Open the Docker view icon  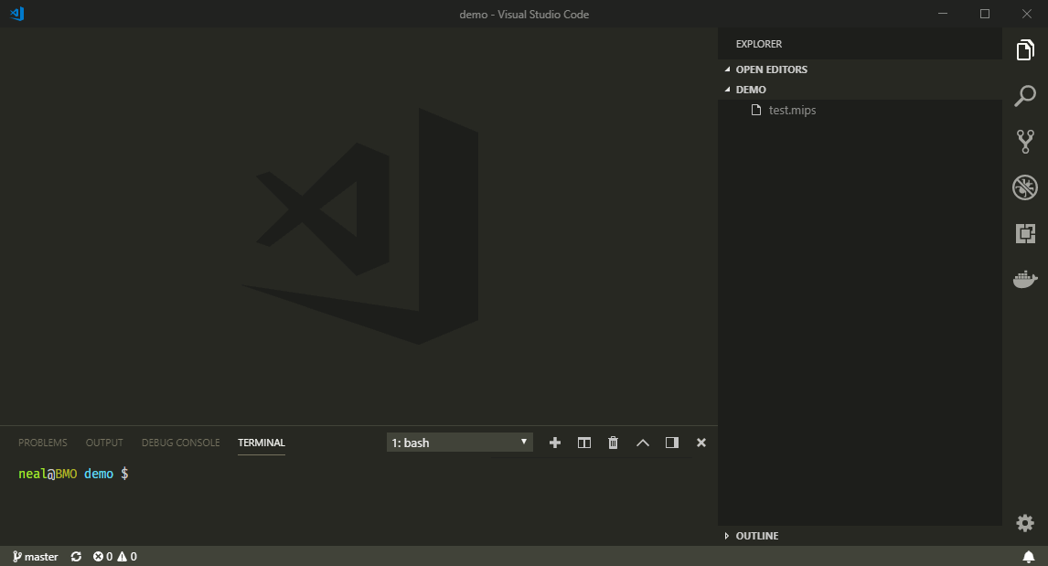(x=1024, y=279)
